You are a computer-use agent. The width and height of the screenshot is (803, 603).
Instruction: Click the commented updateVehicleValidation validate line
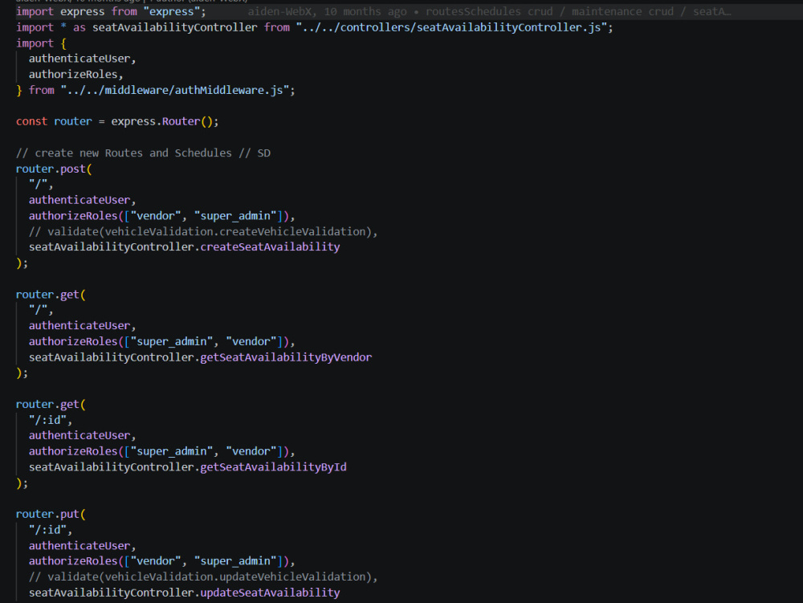pyautogui.click(x=203, y=577)
